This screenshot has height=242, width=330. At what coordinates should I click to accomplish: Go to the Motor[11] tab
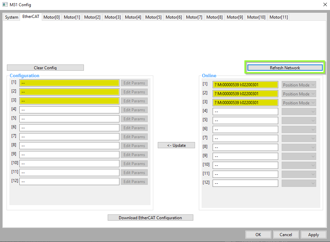279,17
